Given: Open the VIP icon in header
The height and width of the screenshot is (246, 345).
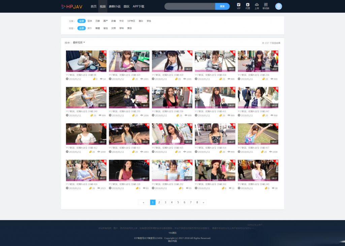Looking at the screenshot, I should 239,6.
